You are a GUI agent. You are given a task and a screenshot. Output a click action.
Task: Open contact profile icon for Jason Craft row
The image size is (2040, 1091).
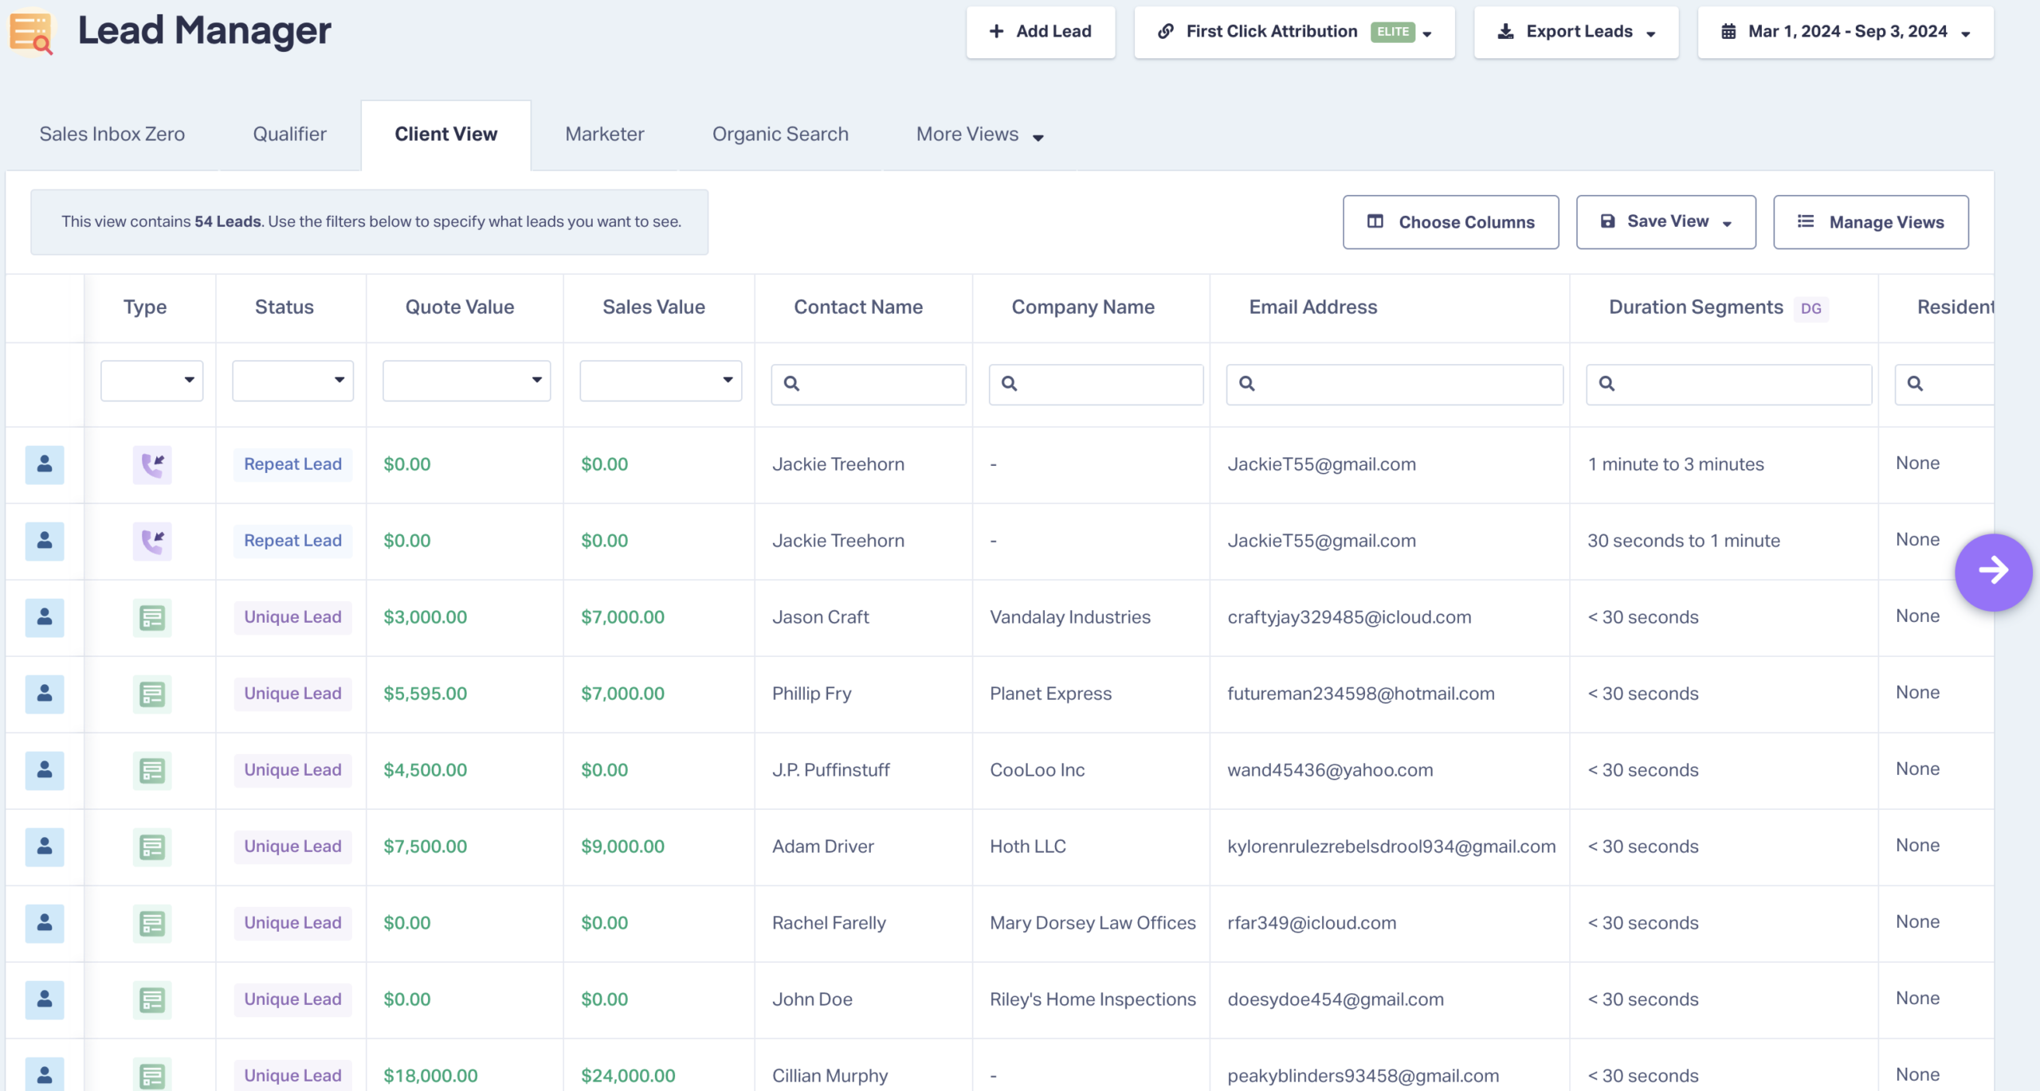point(45,617)
